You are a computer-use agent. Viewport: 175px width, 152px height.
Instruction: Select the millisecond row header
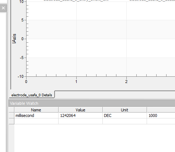pos(11,115)
